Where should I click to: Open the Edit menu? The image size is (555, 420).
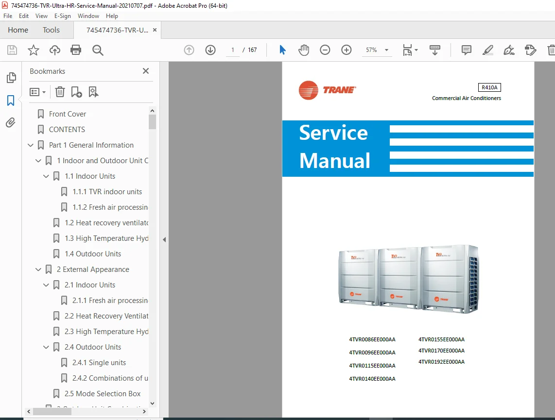(x=24, y=16)
